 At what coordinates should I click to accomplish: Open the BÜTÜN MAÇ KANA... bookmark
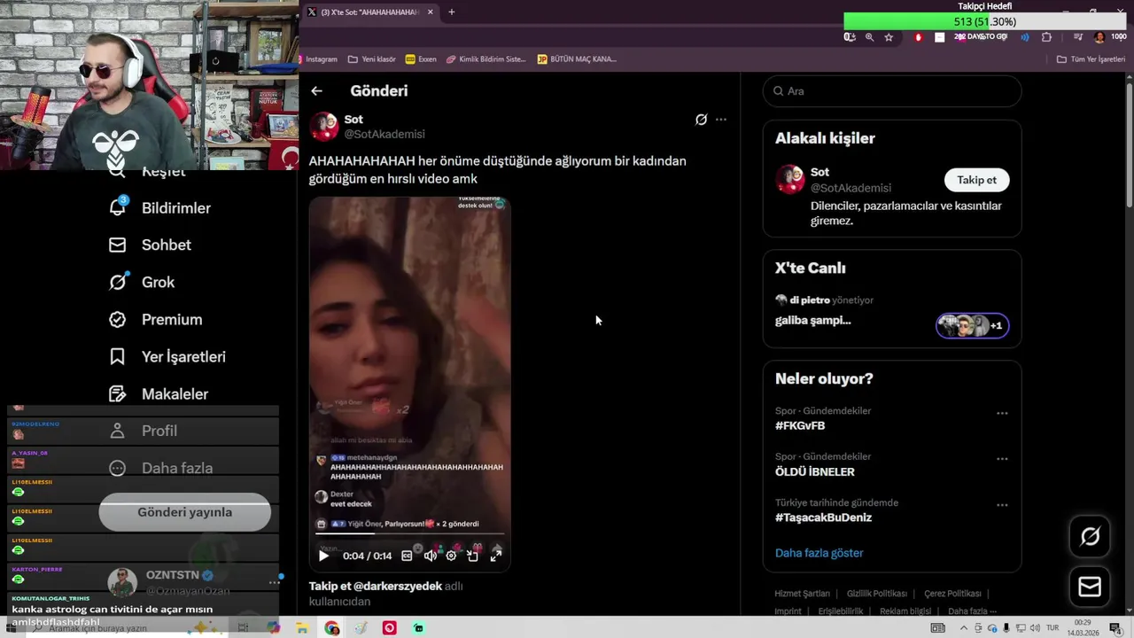click(577, 59)
